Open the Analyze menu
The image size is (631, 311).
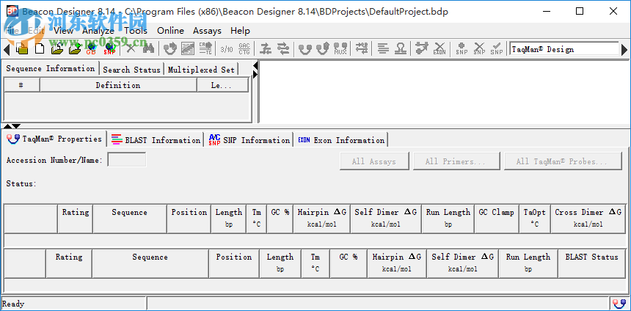tap(98, 31)
